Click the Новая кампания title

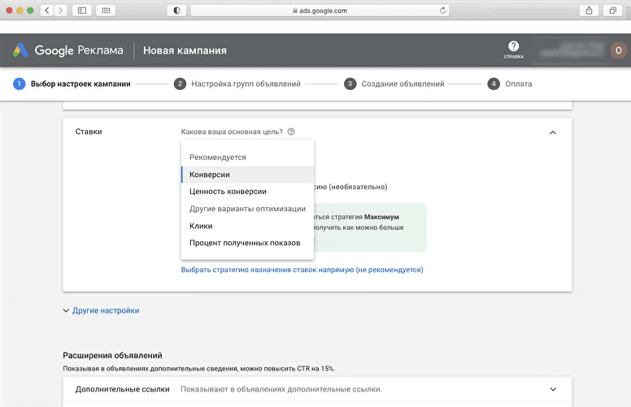185,50
